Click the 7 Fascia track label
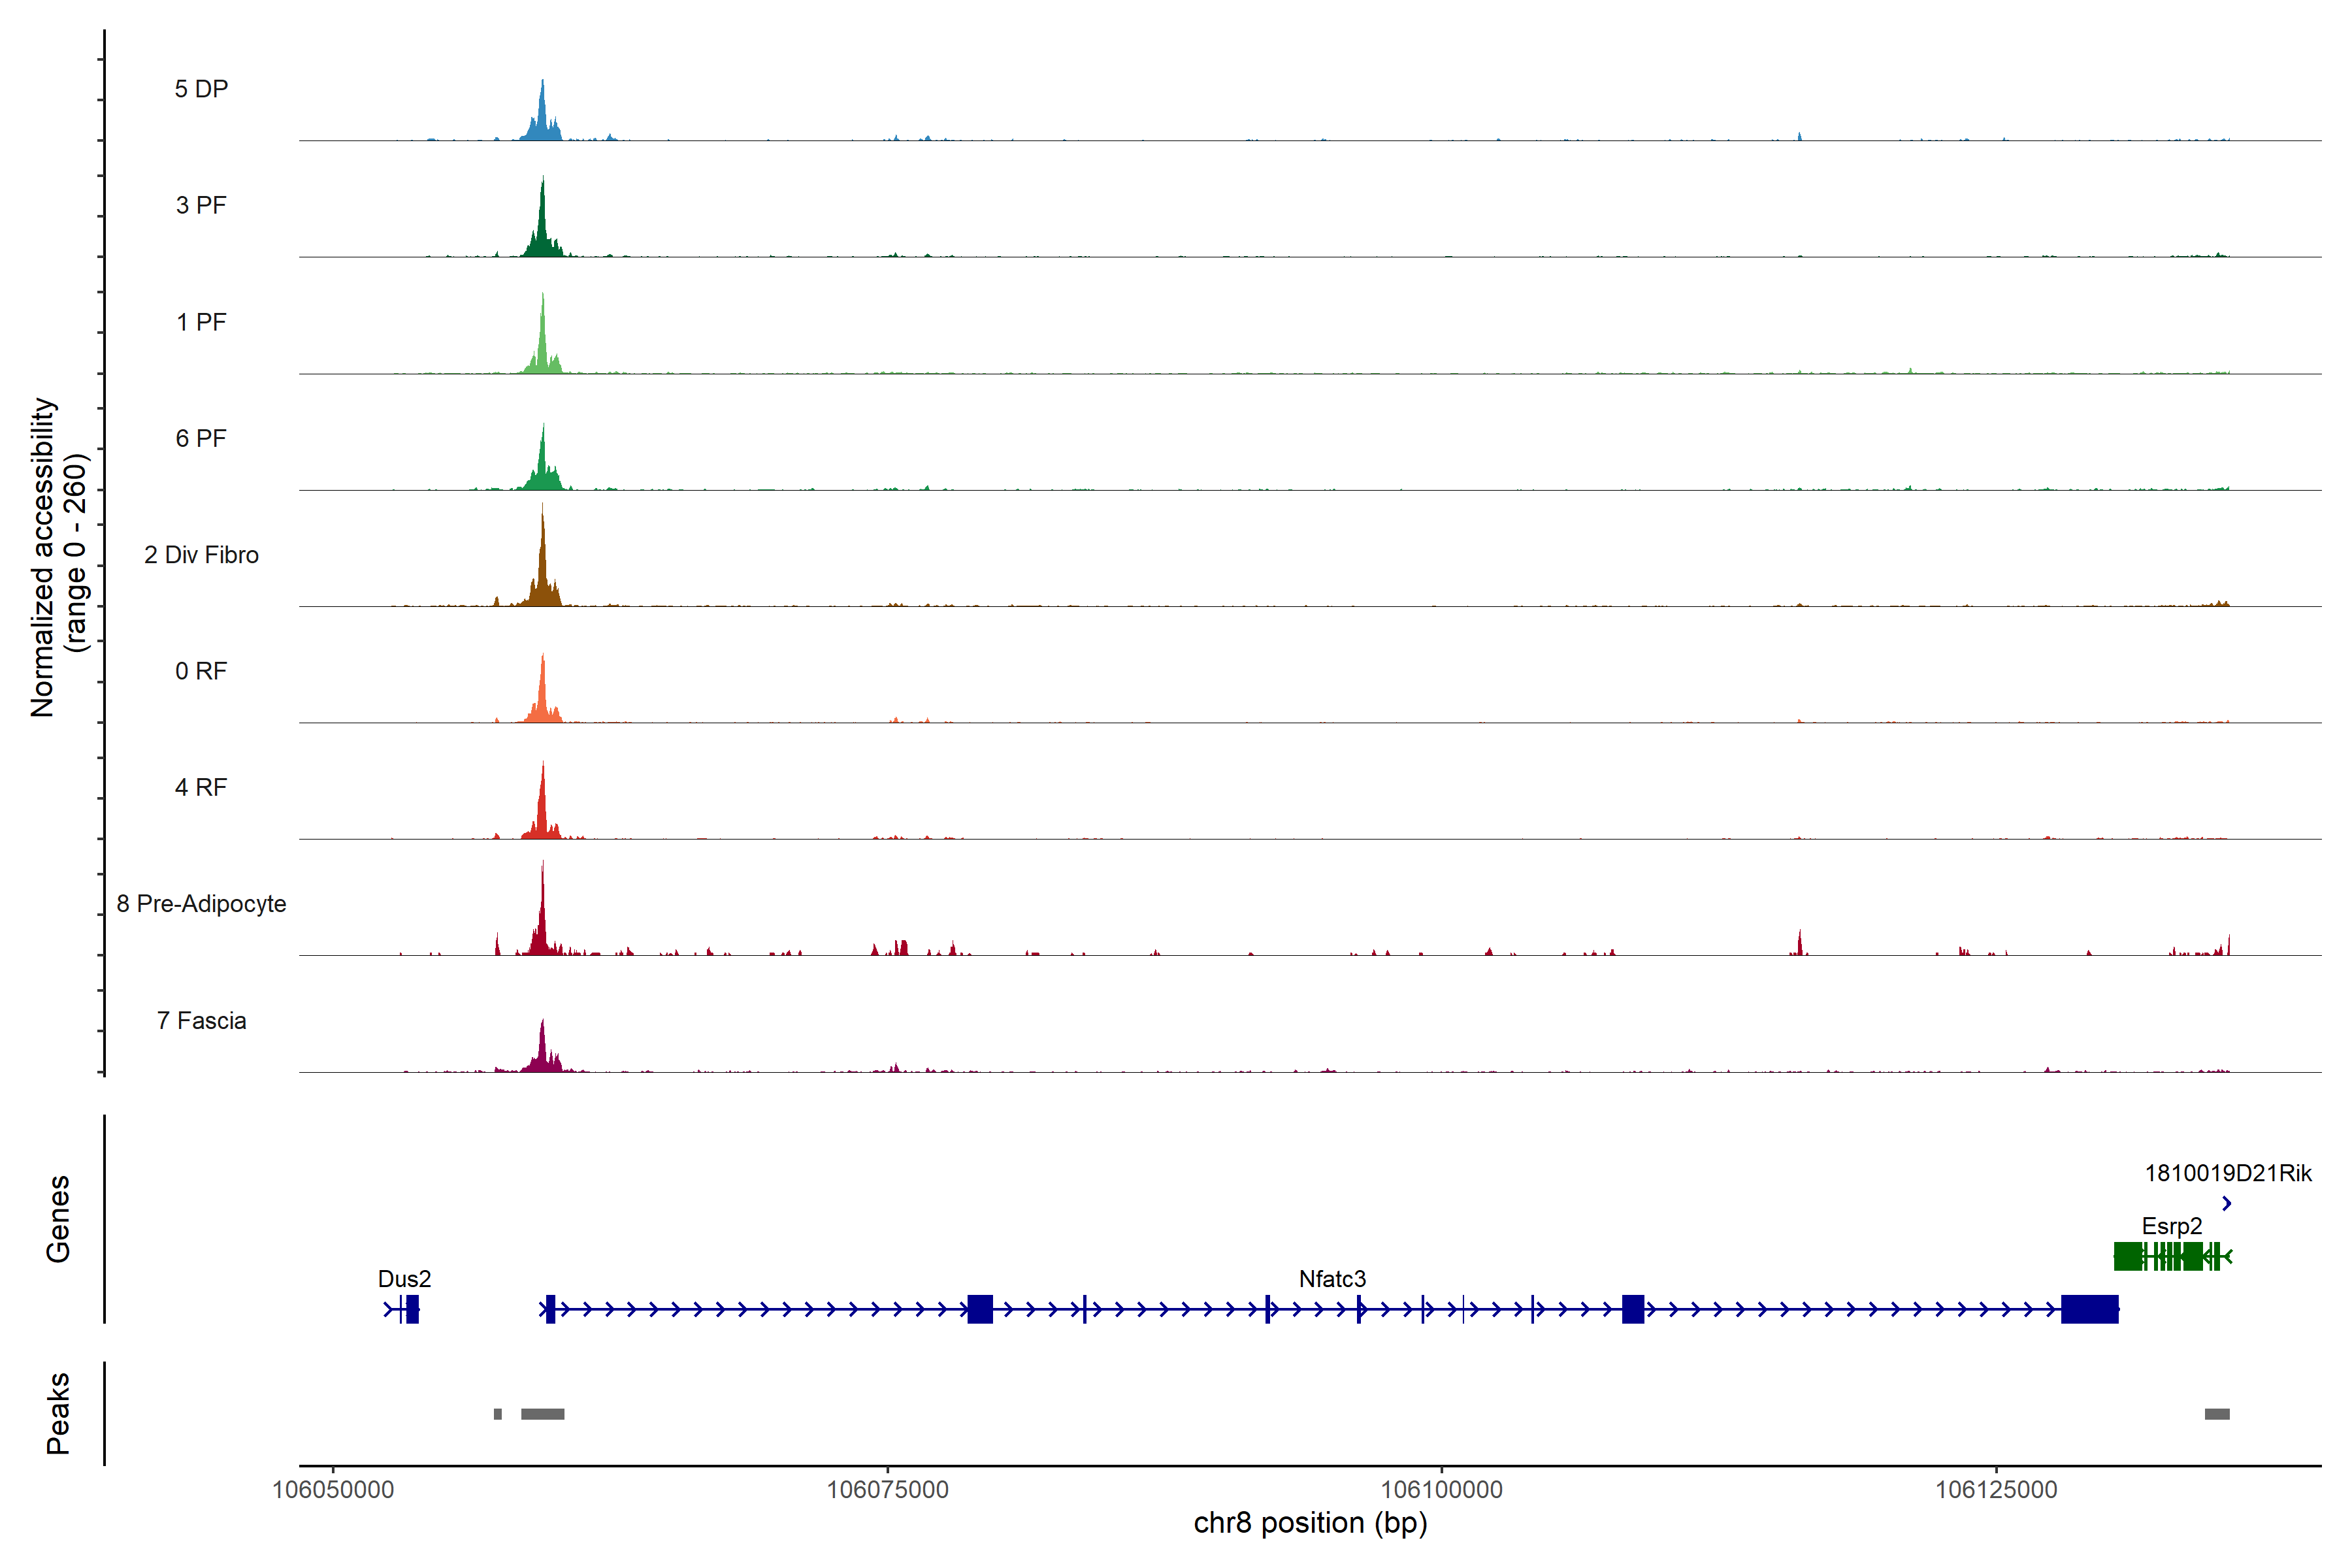2352x1568 pixels. (x=201, y=1021)
